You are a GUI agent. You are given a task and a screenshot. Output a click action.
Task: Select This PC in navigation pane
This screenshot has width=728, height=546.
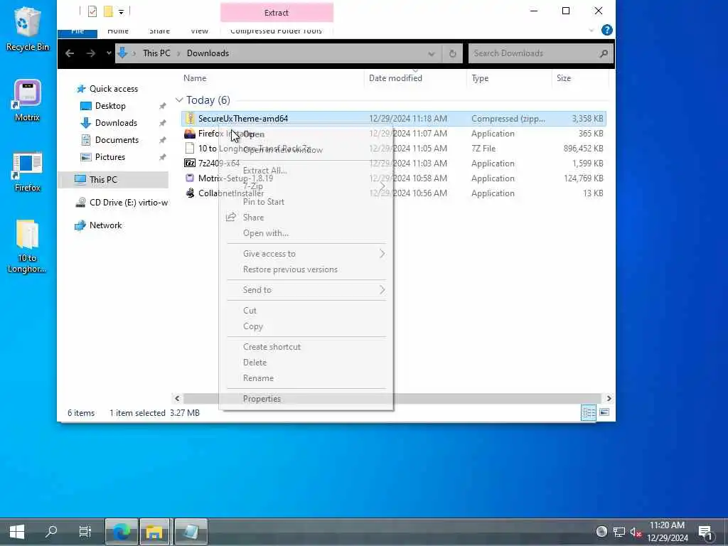[113, 180]
